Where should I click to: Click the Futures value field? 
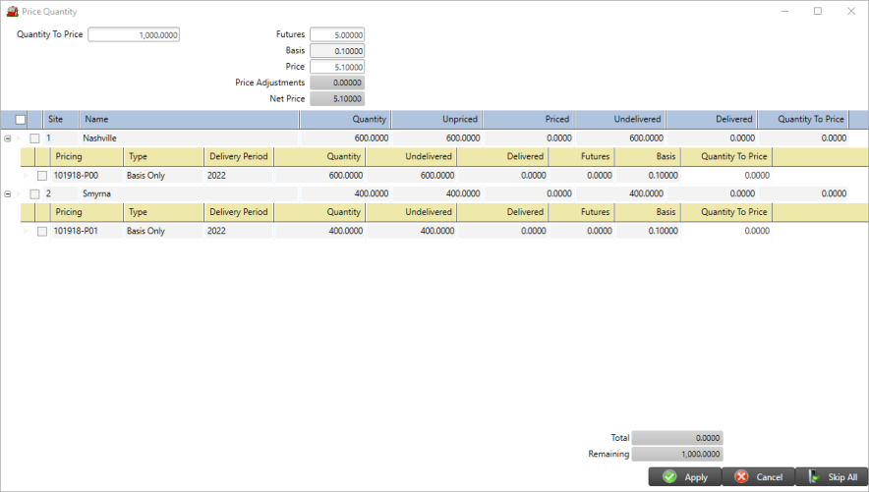[x=337, y=34]
